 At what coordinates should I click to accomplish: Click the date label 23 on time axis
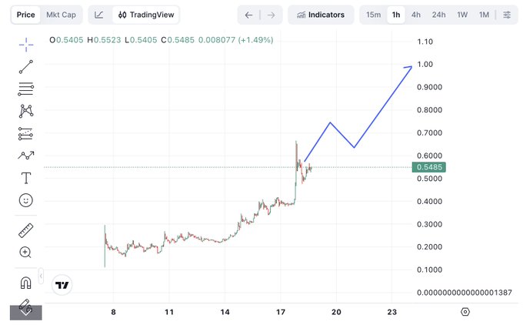pyautogui.click(x=392, y=313)
